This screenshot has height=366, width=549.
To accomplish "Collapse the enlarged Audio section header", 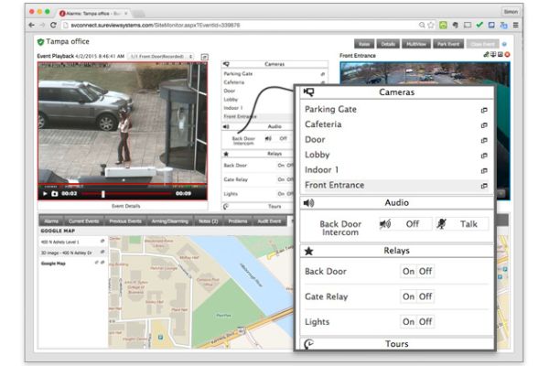I will click(x=397, y=203).
